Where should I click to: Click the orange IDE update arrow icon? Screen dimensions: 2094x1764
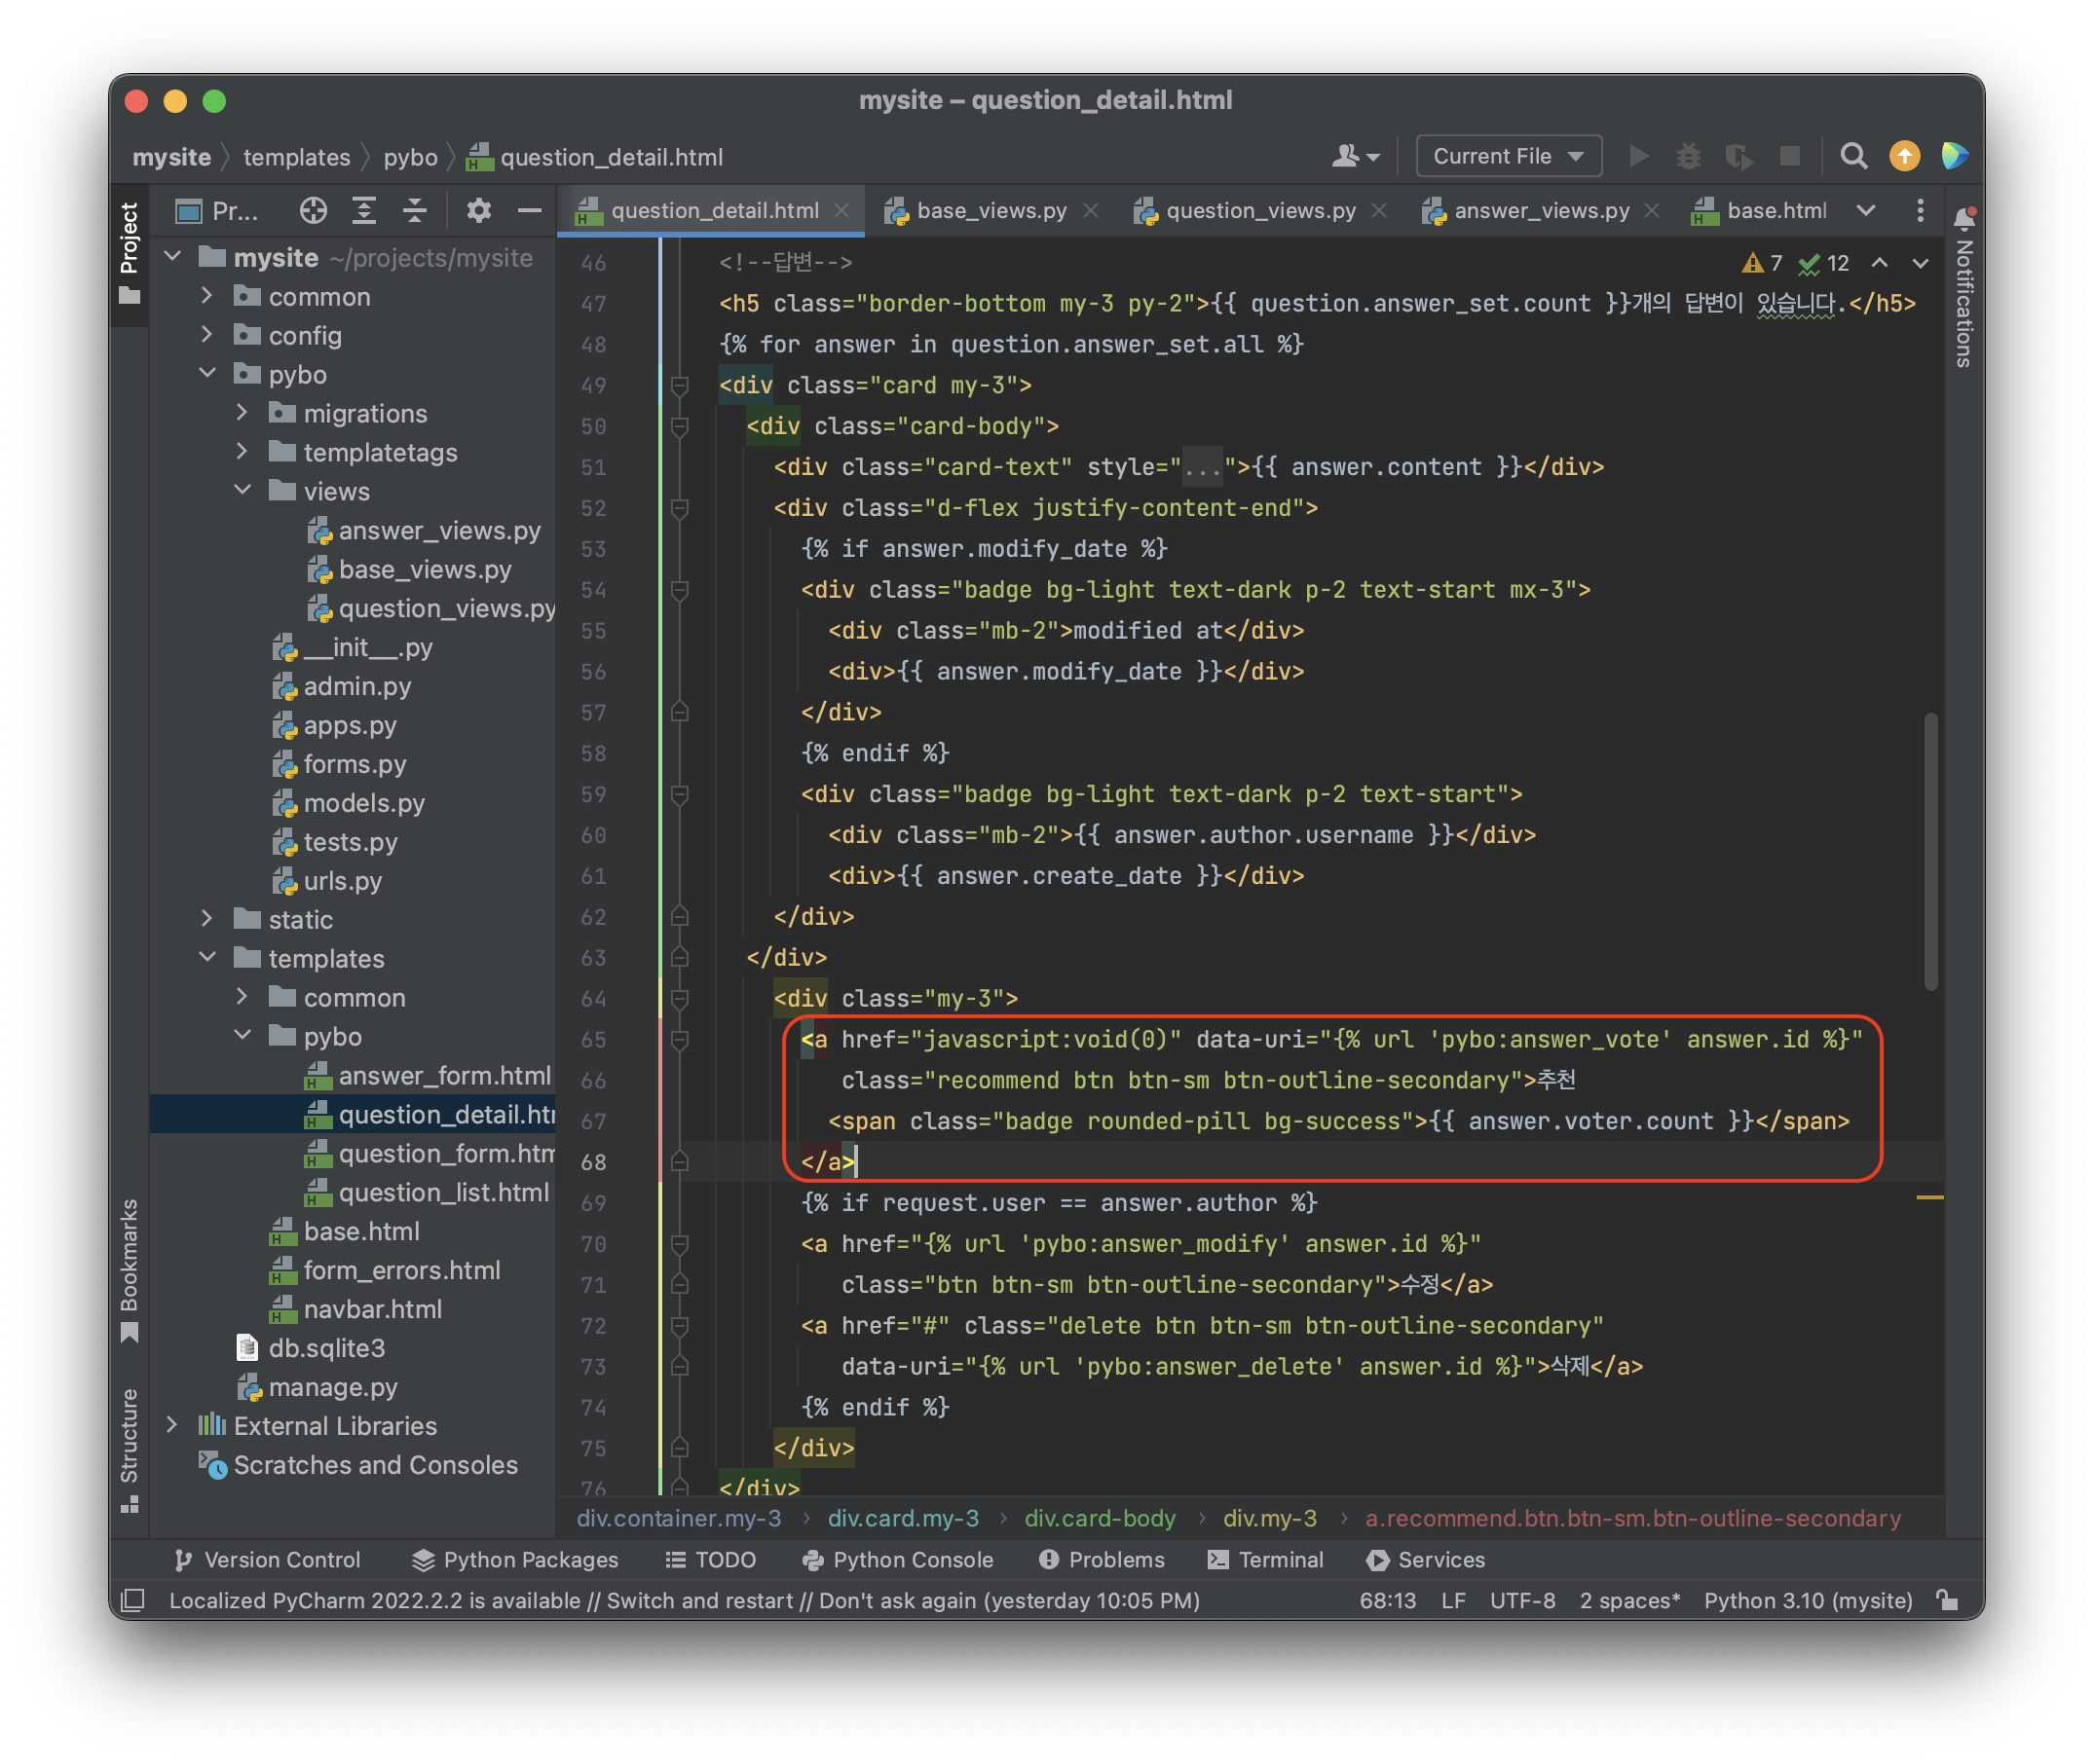[x=1904, y=156]
